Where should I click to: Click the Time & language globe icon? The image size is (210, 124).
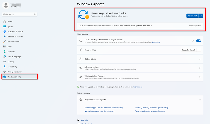[x=4, y=57]
